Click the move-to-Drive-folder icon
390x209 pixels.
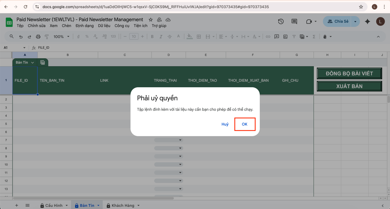159,20
